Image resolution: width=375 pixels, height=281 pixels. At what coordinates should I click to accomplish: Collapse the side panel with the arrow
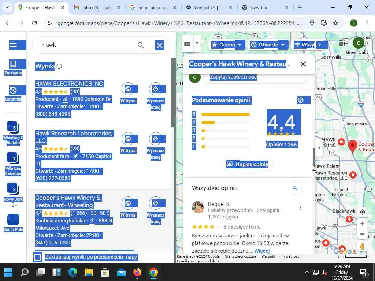[x=319, y=148]
